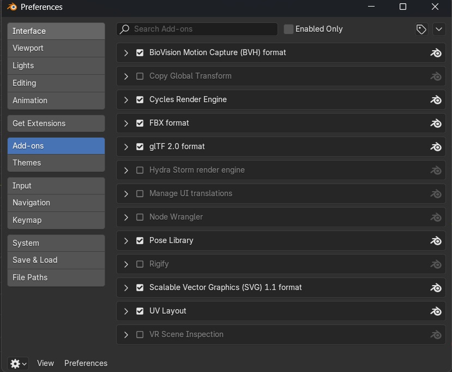This screenshot has height=372, width=452.
Task: Toggle the Enabled Only filter checkbox
Action: pyautogui.click(x=288, y=29)
